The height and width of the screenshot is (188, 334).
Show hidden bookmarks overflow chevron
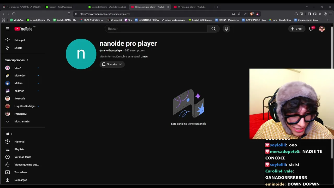328,20
